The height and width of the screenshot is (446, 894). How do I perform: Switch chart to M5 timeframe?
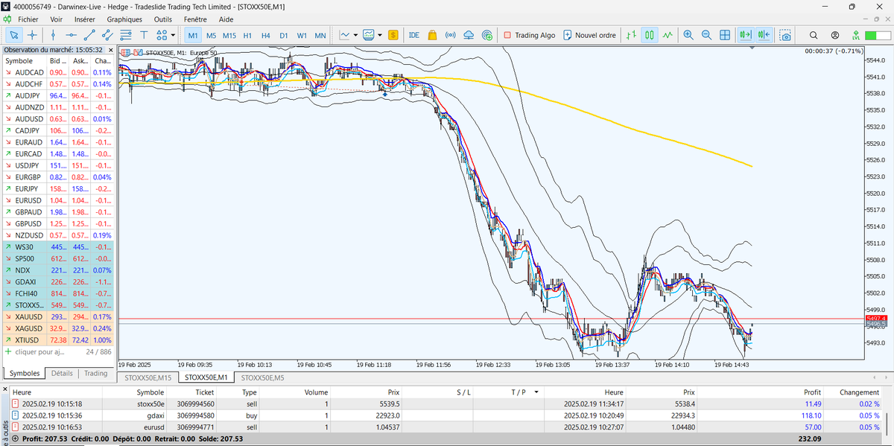(x=211, y=35)
